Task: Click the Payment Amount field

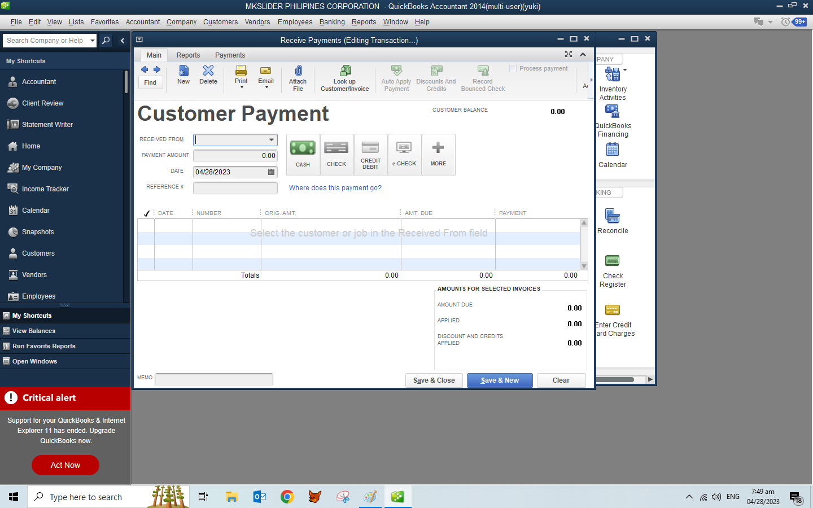Action: click(235, 156)
